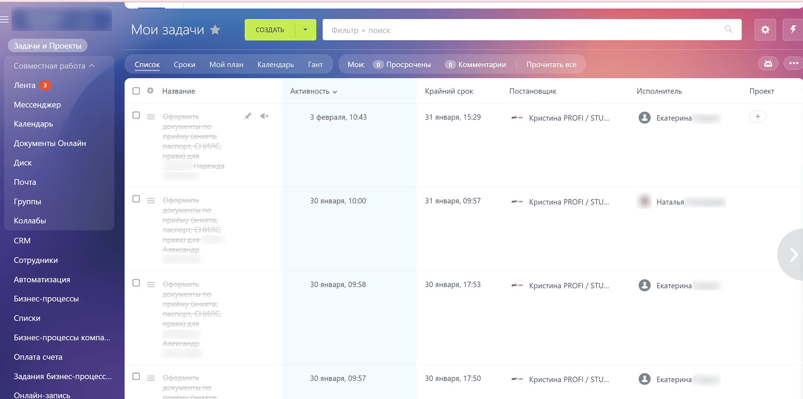This screenshot has height=399, width=803.
Task: Sort by the Активность column header
Action: pos(313,91)
